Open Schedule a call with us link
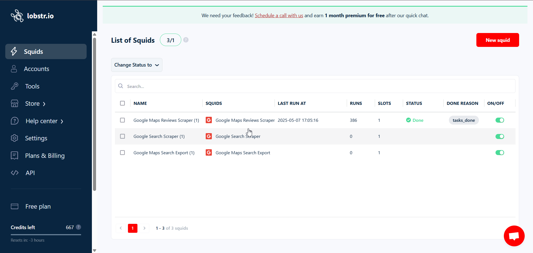 (279, 15)
